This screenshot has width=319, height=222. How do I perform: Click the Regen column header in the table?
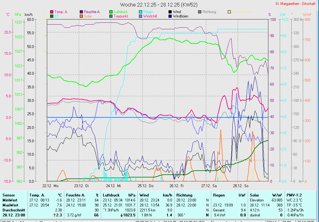[219, 195]
